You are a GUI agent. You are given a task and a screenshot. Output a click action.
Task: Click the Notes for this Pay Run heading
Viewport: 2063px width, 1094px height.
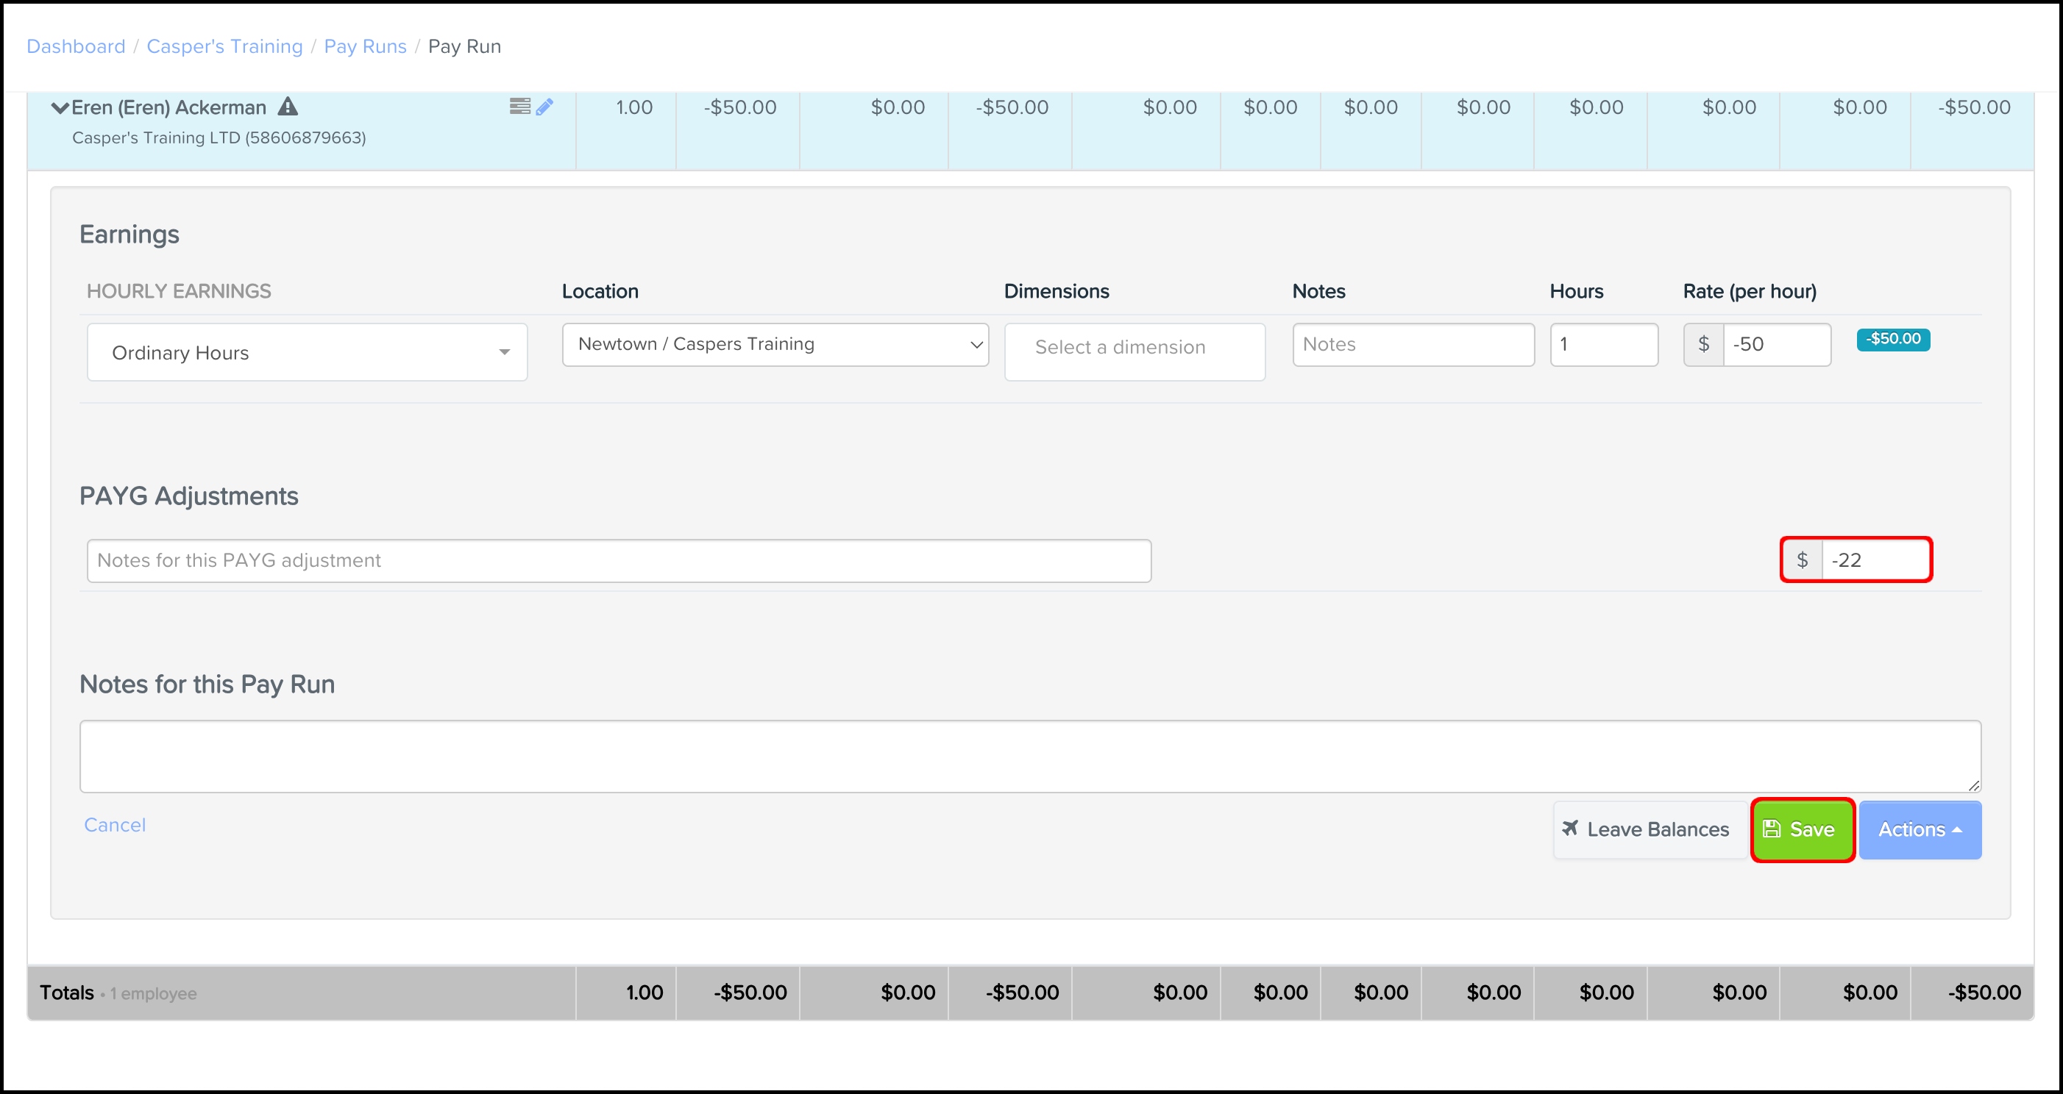click(207, 684)
